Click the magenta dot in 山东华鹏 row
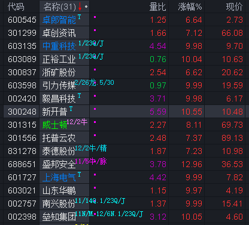The width and height of the screenshot is (249, 225). (x=95, y=188)
